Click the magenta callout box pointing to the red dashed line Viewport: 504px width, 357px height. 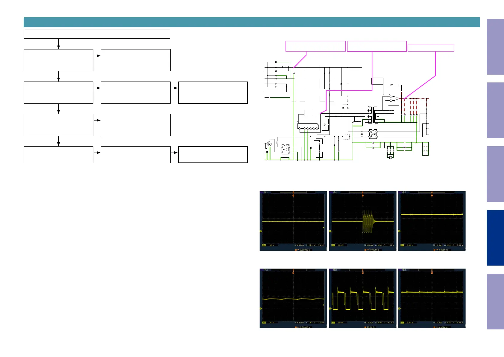[431, 48]
